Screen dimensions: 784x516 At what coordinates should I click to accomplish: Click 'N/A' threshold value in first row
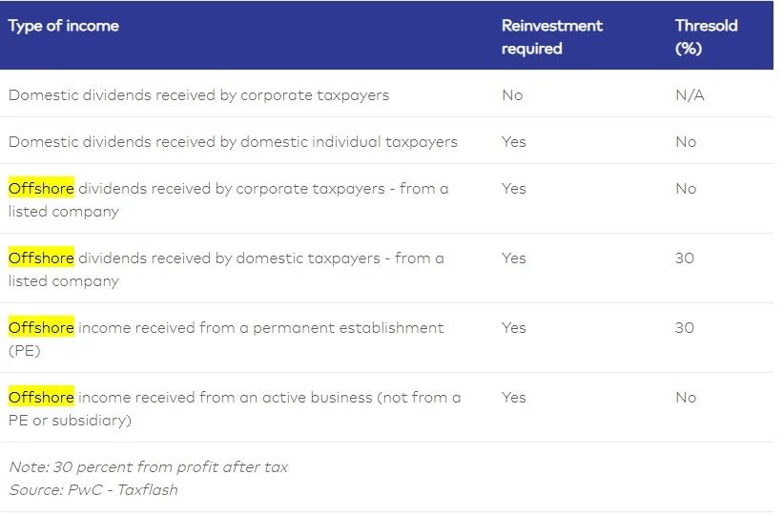click(x=690, y=95)
